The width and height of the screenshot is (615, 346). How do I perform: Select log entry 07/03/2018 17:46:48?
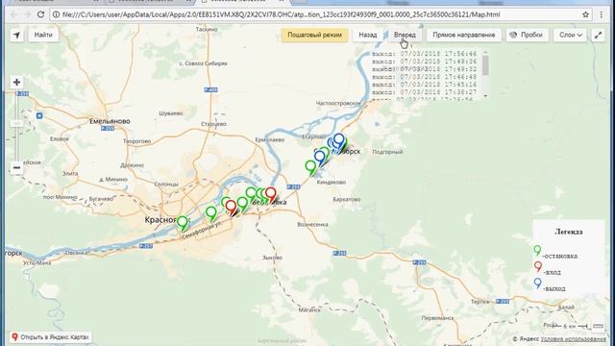[x=425, y=77]
